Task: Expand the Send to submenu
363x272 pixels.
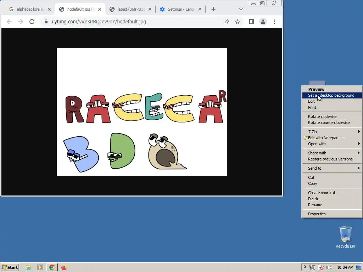Action: pyautogui.click(x=332, y=168)
